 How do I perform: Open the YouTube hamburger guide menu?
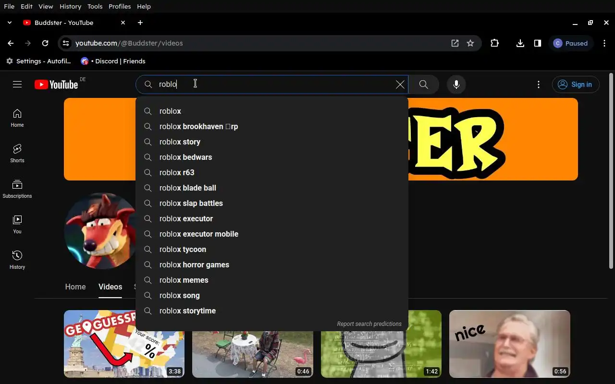tap(17, 84)
